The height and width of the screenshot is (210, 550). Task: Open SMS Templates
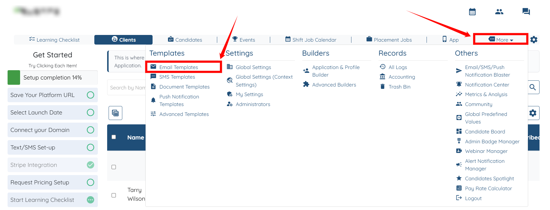[x=177, y=77]
